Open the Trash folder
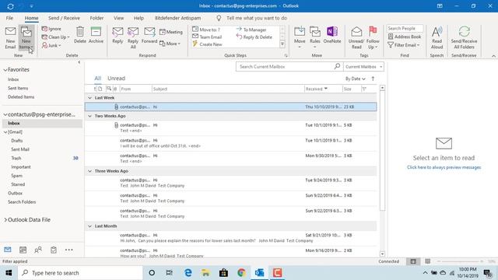Screen dimensions: 498x280 16,158
